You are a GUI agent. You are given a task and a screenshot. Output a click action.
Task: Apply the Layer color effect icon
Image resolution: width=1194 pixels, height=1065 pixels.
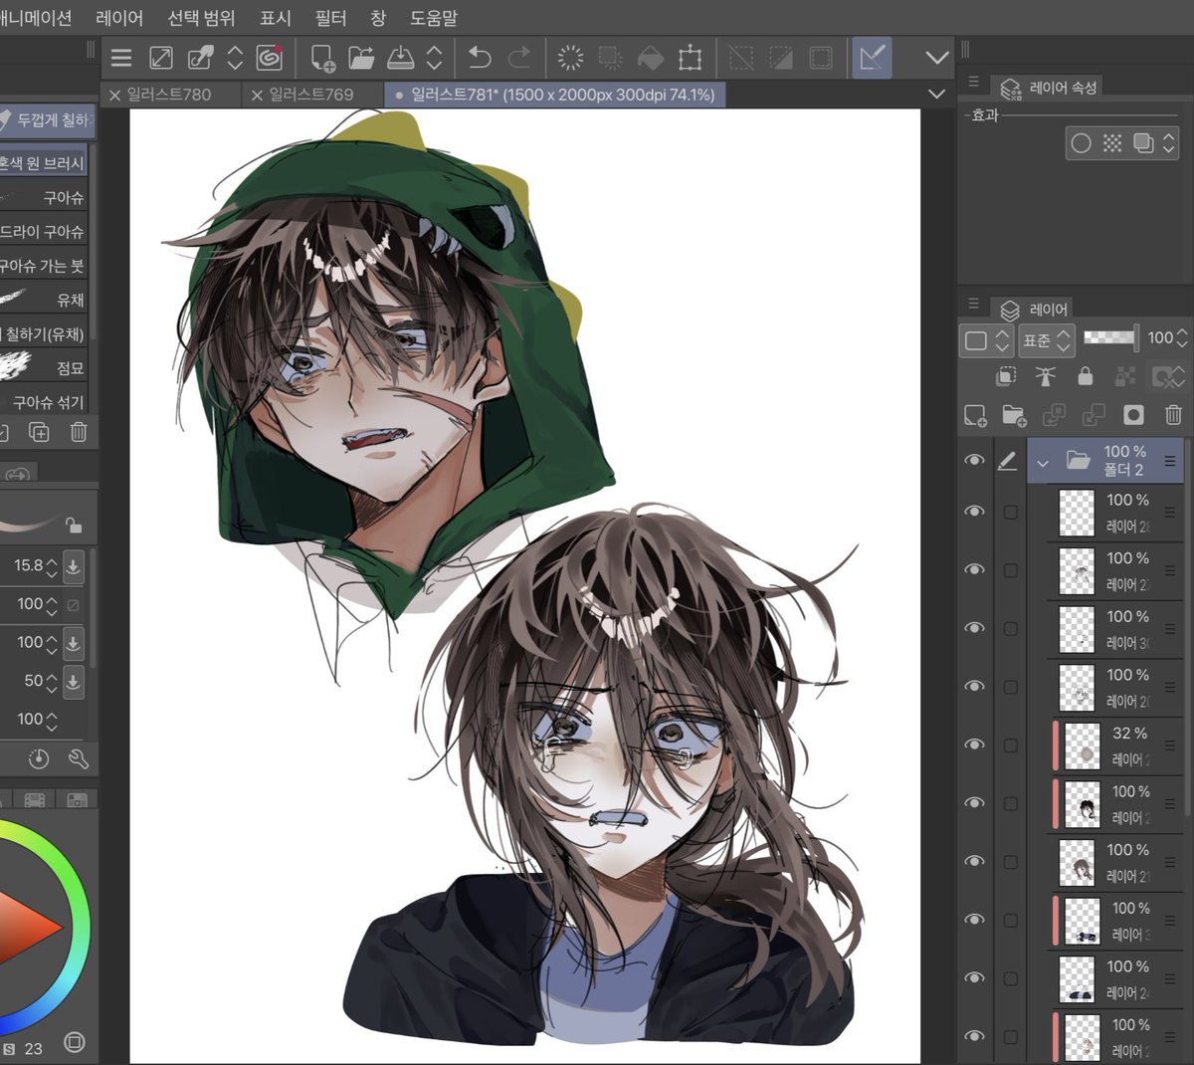click(1143, 143)
